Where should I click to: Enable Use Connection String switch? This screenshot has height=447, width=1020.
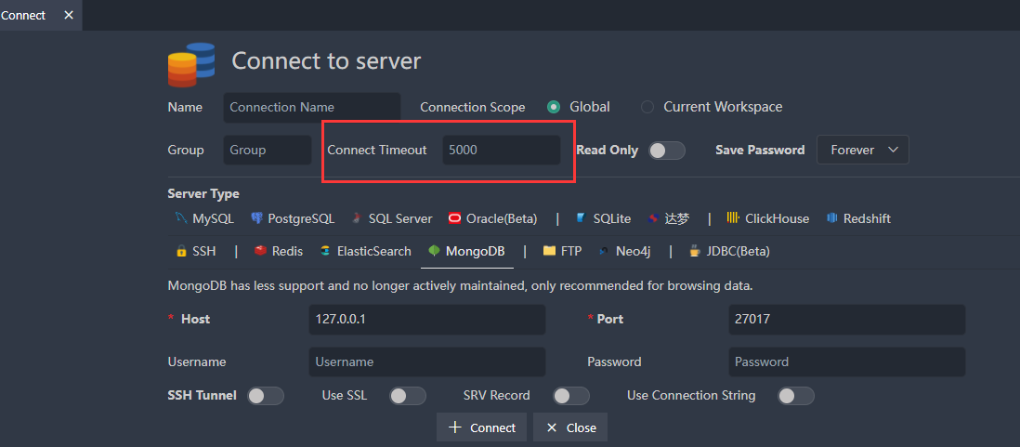click(795, 395)
